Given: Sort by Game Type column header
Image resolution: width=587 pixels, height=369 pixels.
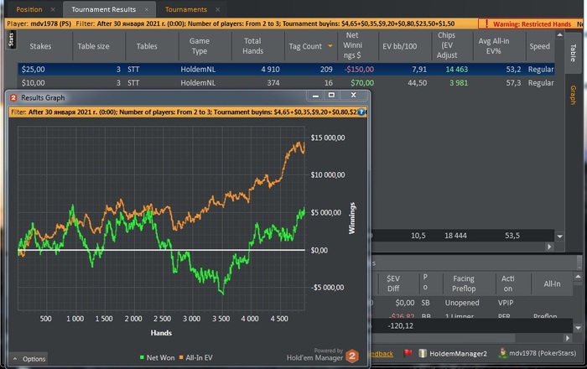Looking at the screenshot, I should click(x=200, y=46).
